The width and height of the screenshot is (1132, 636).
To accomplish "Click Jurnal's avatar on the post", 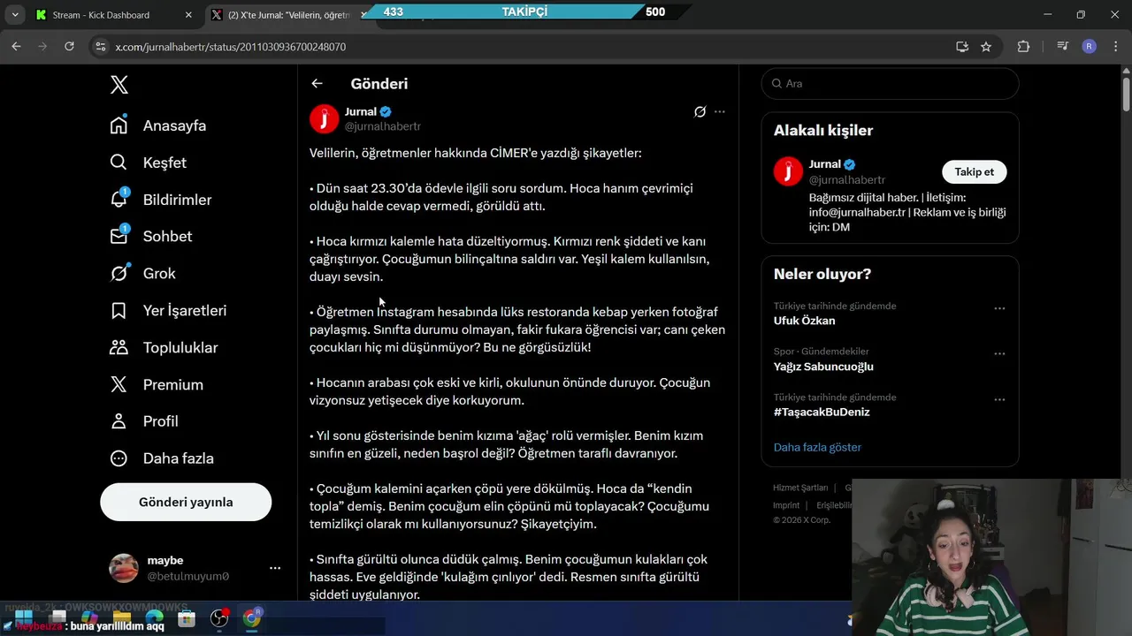I will [324, 118].
